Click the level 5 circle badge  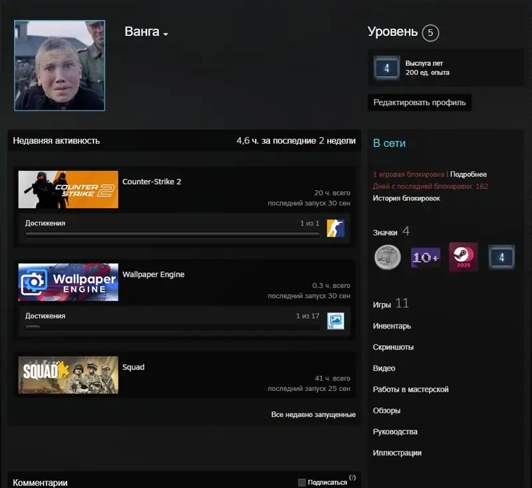pos(430,33)
